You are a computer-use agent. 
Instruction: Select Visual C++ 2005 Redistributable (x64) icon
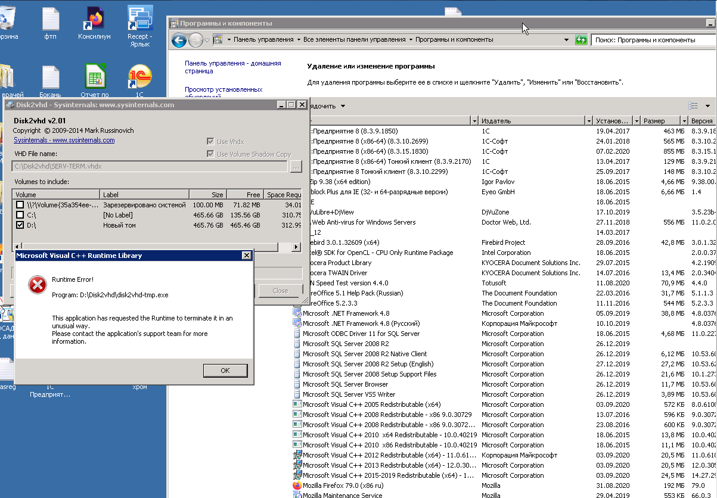298,404
